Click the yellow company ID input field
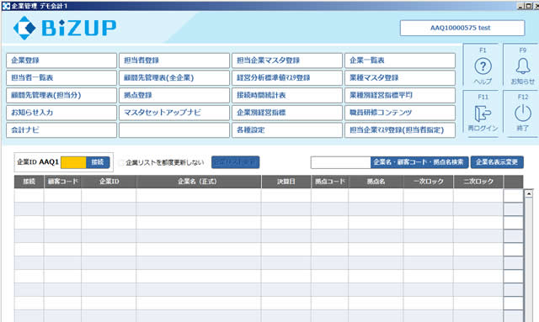The image size is (539, 322). (x=73, y=162)
